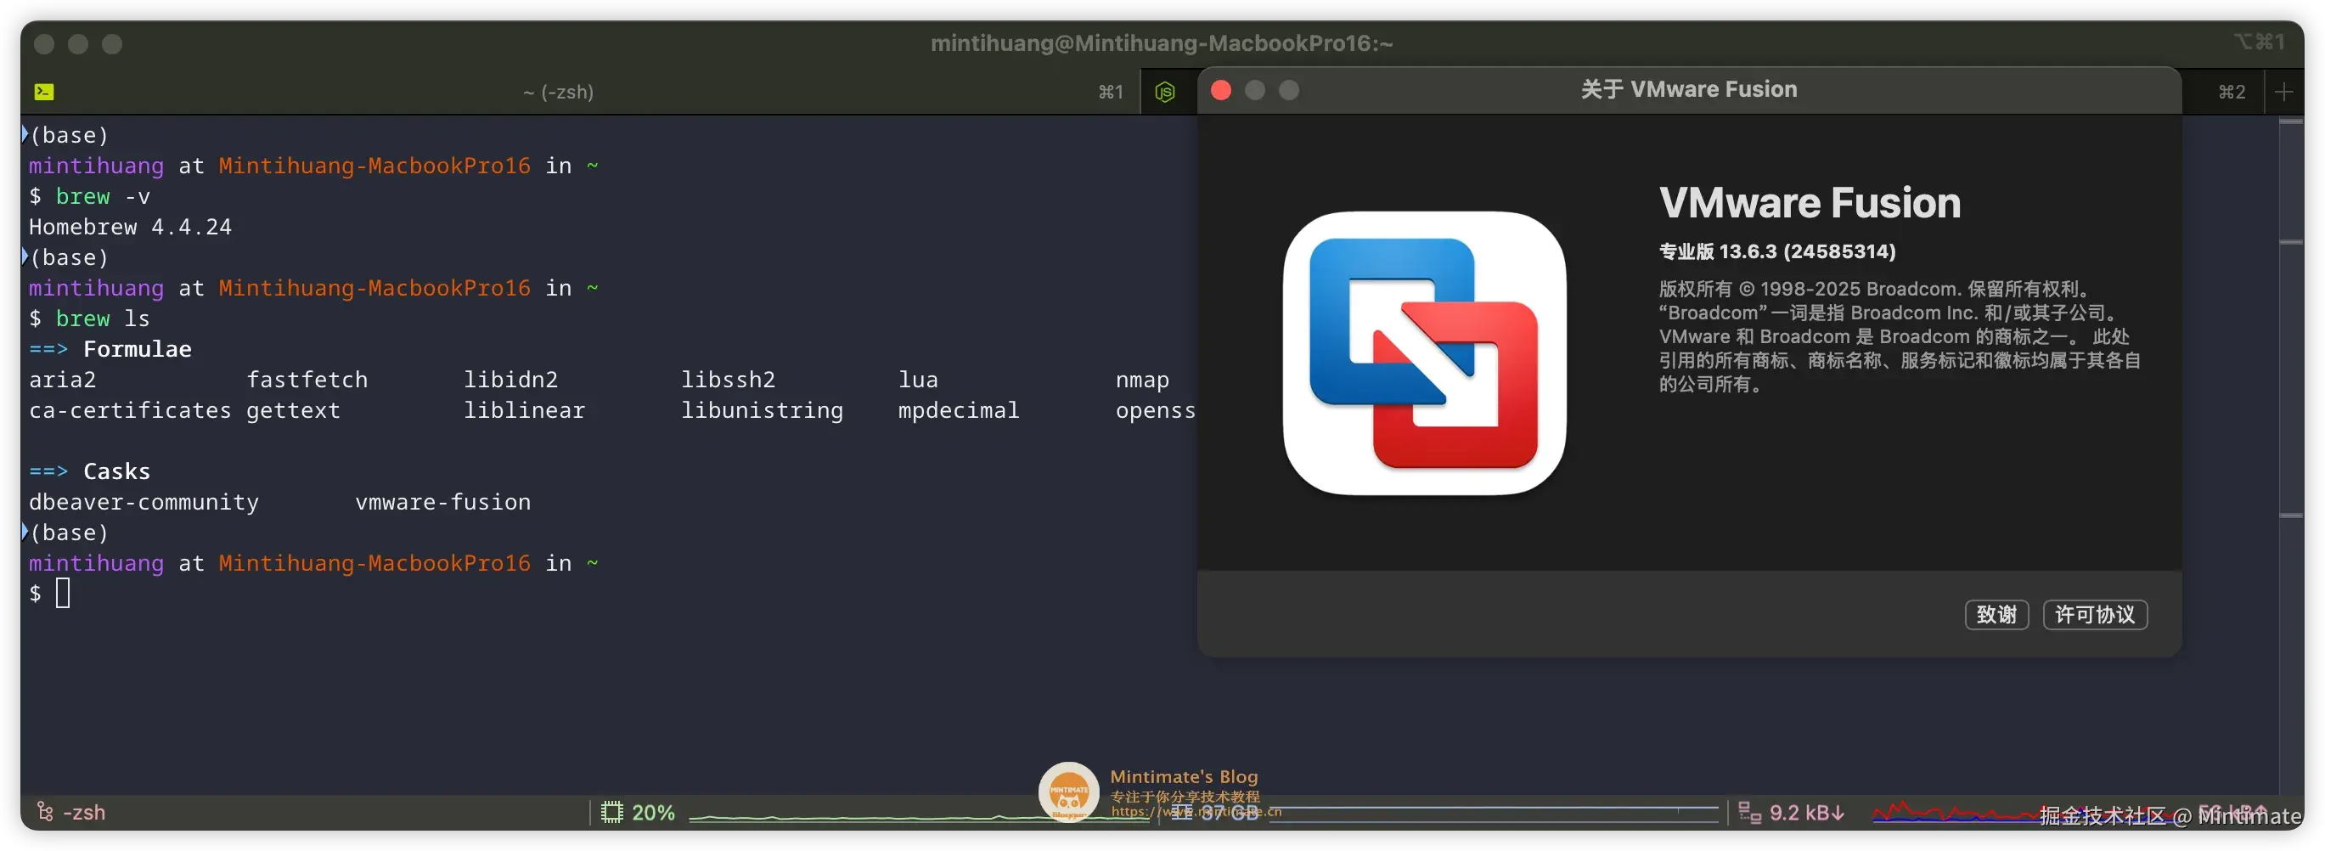Click the "nmap" formula name
Image resolution: width=2325 pixels, height=851 pixels.
pos(1143,380)
